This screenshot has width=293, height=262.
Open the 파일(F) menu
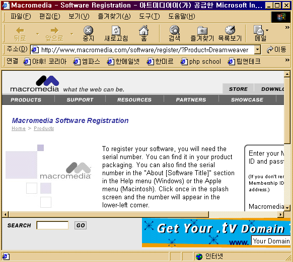tap(21, 17)
